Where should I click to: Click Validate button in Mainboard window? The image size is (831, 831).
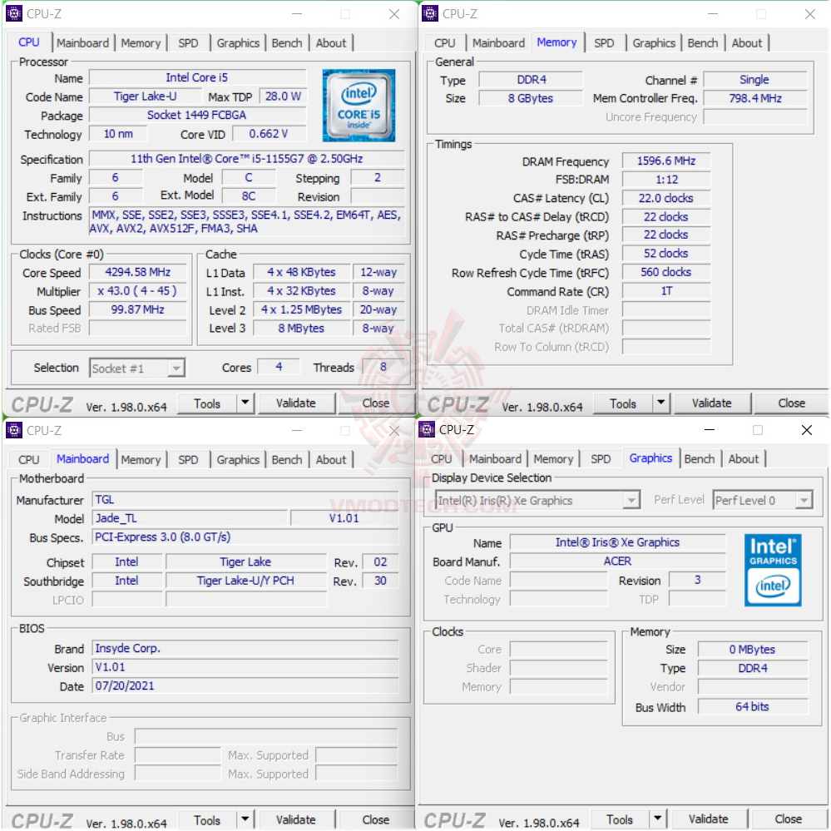pyautogui.click(x=296, y=820)
